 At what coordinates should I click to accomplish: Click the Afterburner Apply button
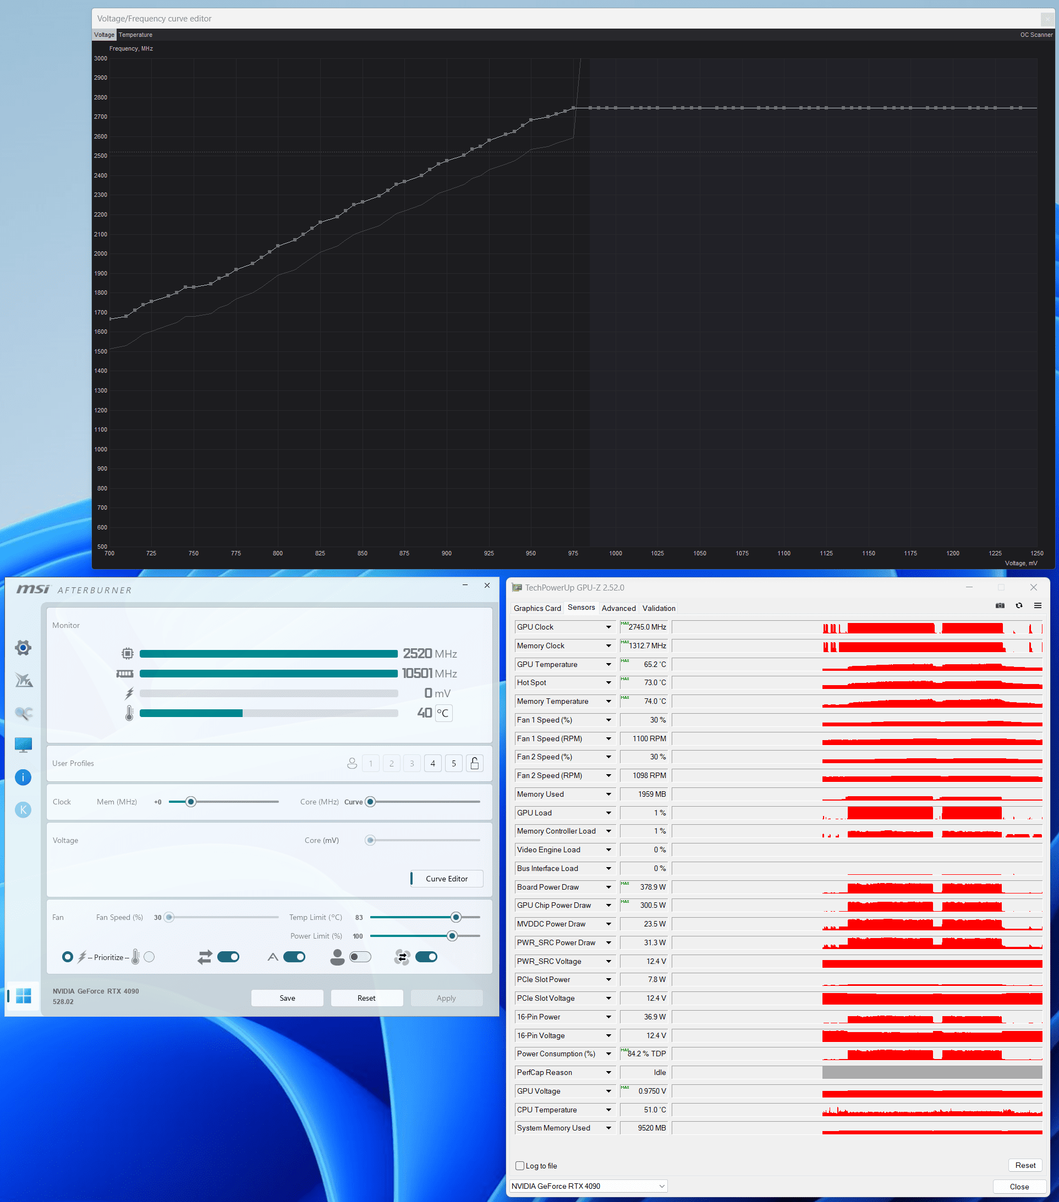click(447, 998)
